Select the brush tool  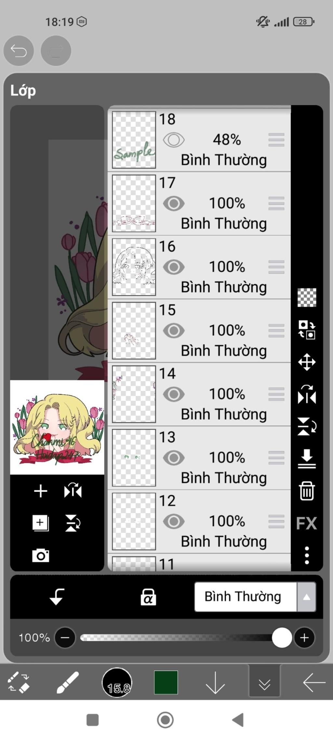pos(68,683)
